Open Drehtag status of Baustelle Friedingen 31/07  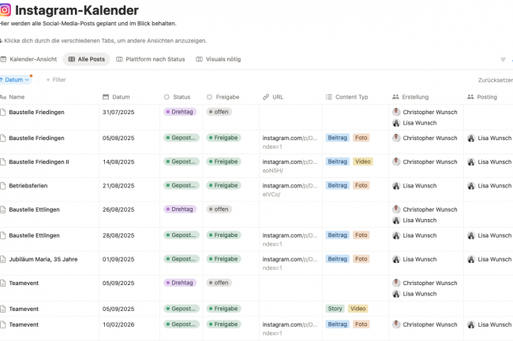pyautogui.click(x=180, y=112)
